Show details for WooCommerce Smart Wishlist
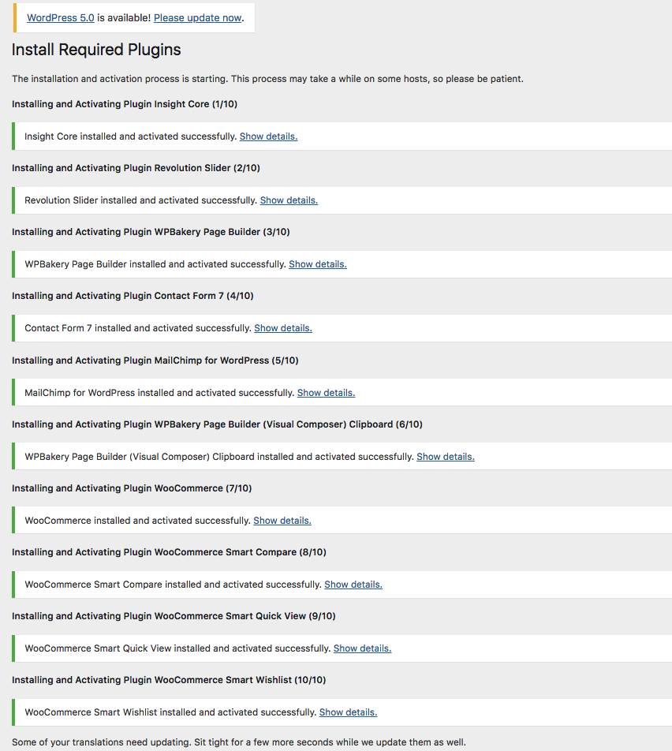 coord(348,712)
